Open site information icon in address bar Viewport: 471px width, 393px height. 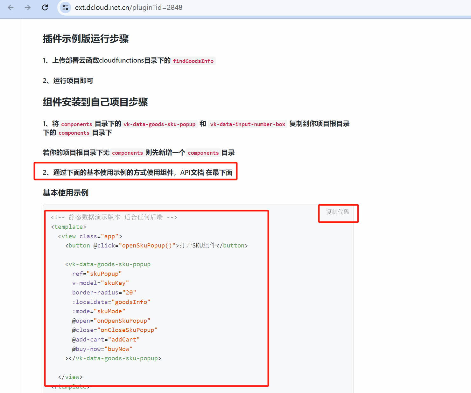click(x=65, y=7)
